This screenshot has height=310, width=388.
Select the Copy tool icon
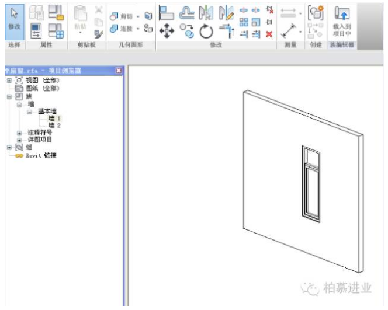pos(186,31)
